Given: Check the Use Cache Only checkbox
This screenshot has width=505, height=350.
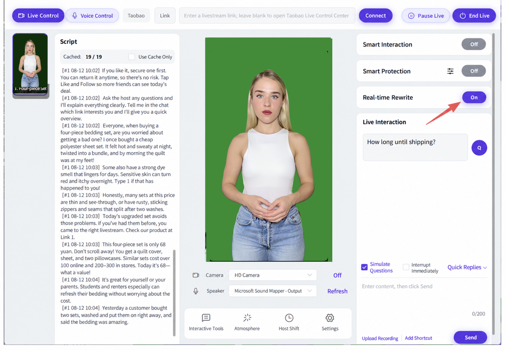Looking at the screenshot, I should (x=132, y=57).
